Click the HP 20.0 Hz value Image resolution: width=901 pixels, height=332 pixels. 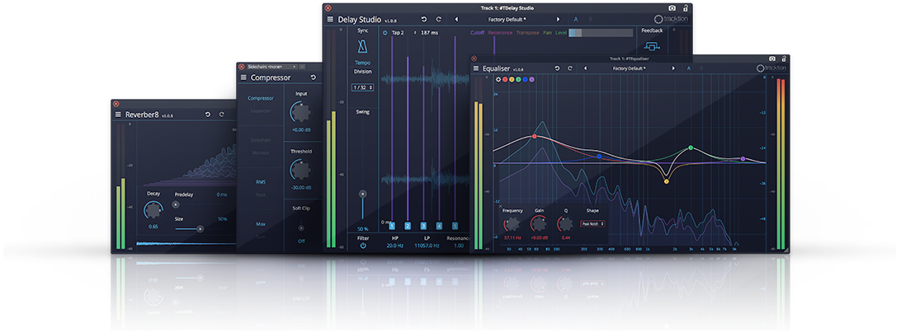[x=395, y=245]
